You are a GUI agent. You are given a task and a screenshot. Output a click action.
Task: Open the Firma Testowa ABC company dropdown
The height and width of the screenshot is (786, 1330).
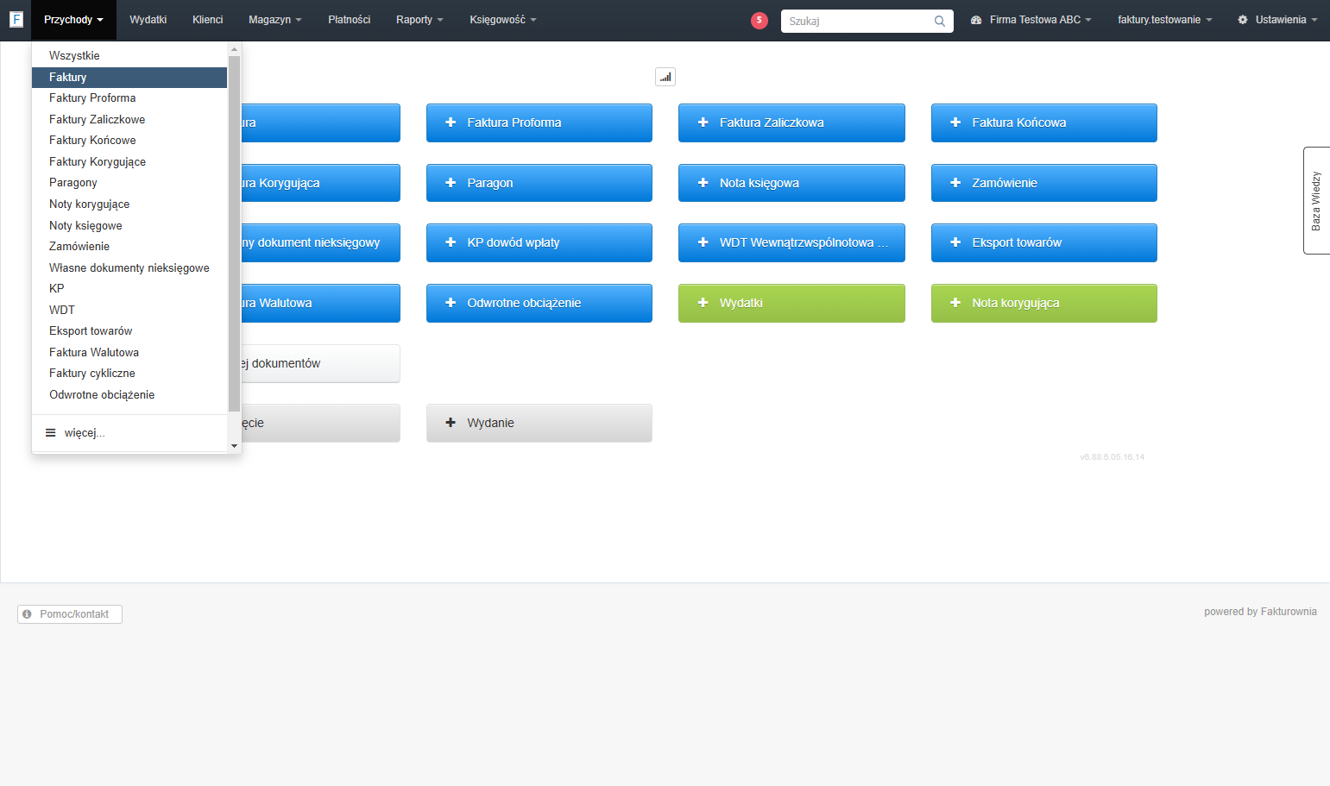point(1031,20)
